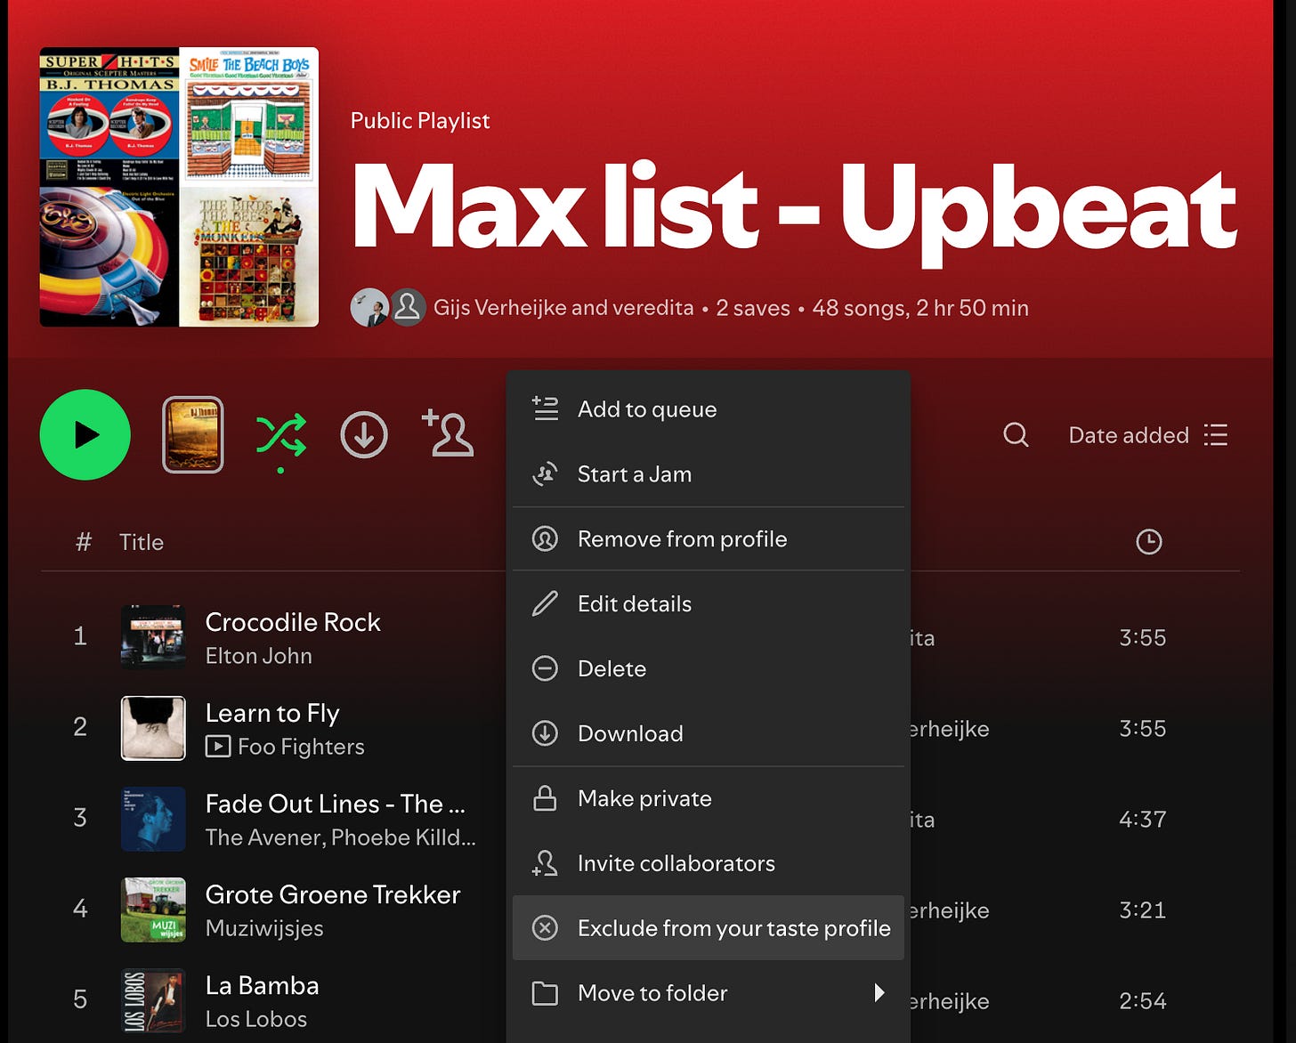Click the Start a Jam icon
This screenshot has height=1043, width=1296.
click(x=545, y=474)
